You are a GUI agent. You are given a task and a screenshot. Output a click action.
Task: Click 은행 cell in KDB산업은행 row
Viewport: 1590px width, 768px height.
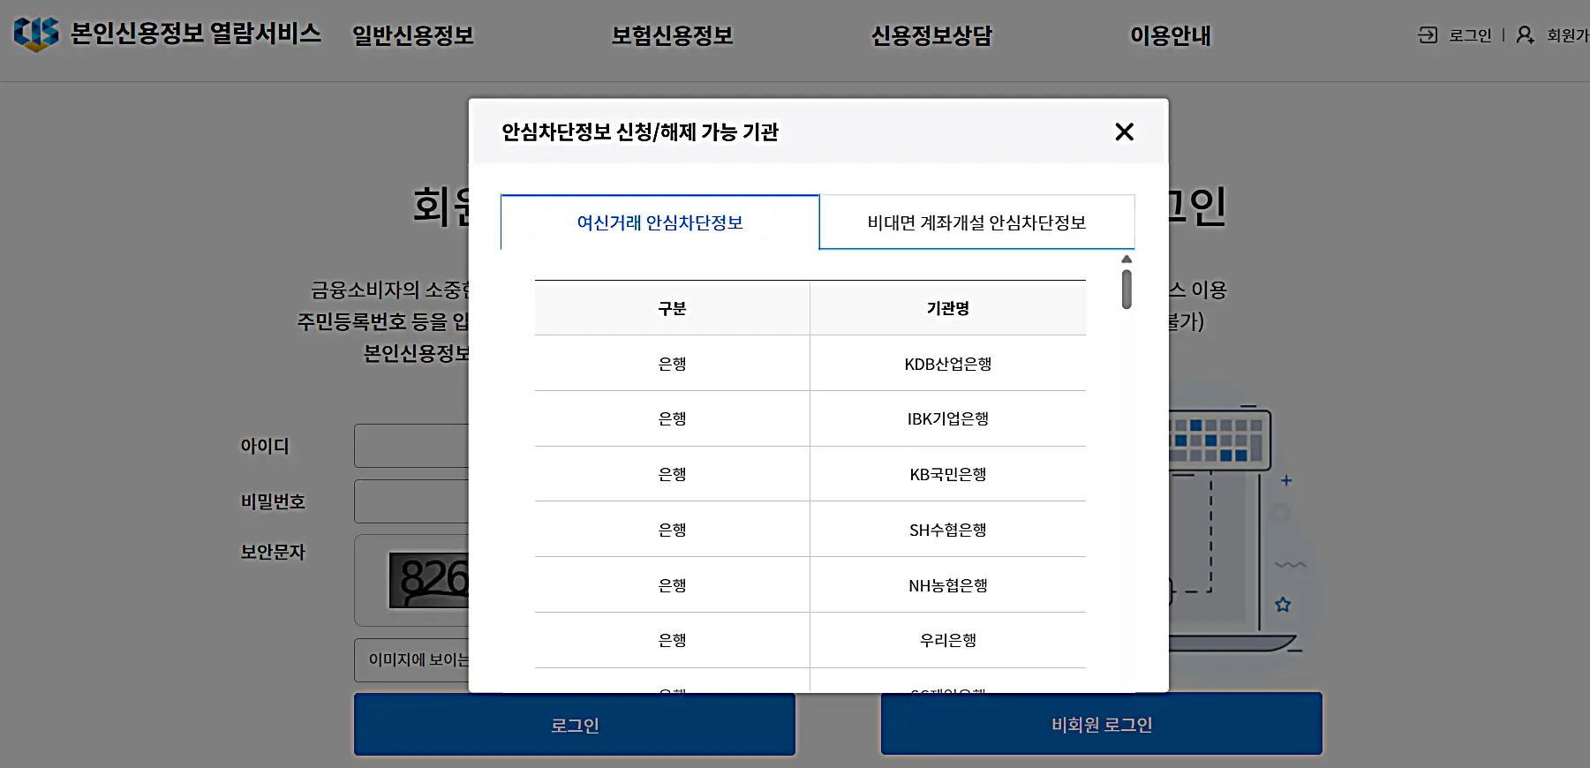(672, 364)
